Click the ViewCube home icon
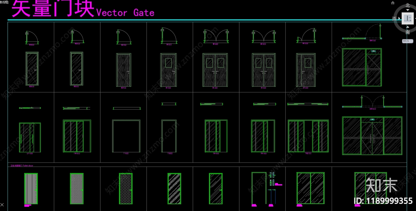The height and width of the screenshot is (211, 416). (393, 3)
